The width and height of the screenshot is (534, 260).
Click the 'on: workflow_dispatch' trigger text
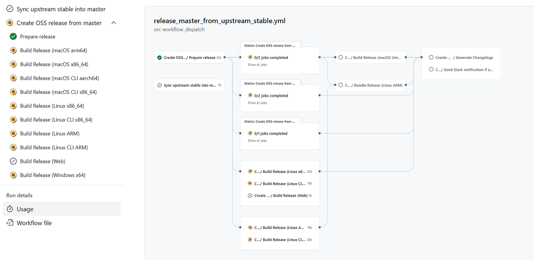pos(179,29)
